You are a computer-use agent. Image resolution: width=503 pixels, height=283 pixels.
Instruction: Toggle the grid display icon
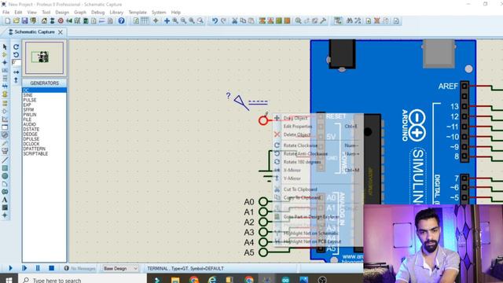[x=145, y=21]
